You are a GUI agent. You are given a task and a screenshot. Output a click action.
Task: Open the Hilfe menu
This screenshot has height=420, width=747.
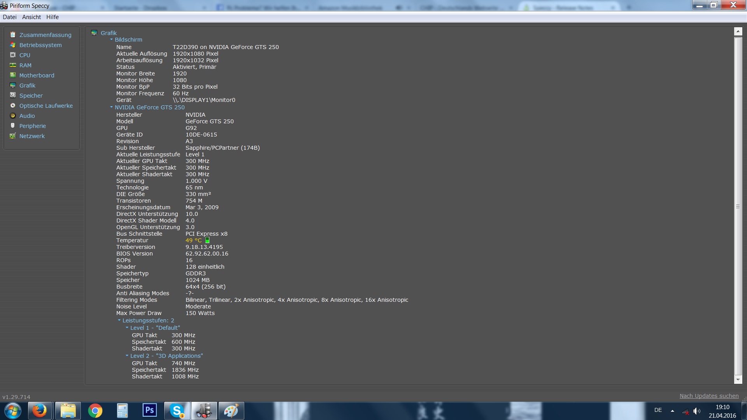pos(53,17)
